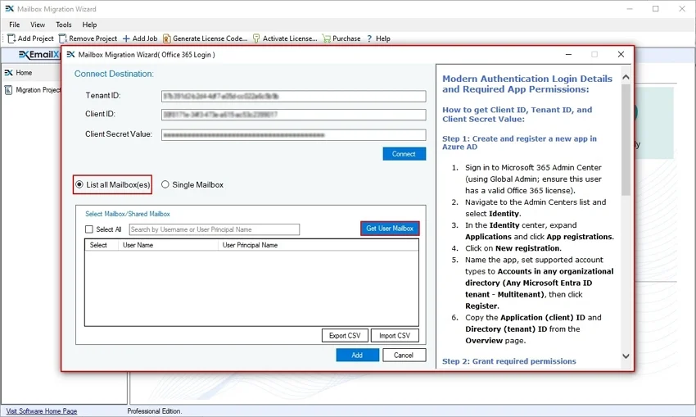Image resolution: width=696 pixels, height=417 pixels.
Task: Click the Purchase cart icon
Action: click(x=327, y=39)
